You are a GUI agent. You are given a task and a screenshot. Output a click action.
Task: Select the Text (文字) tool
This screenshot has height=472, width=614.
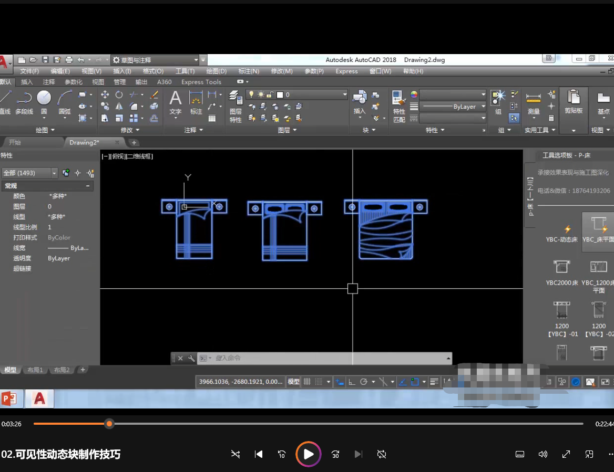click(176, 102)
